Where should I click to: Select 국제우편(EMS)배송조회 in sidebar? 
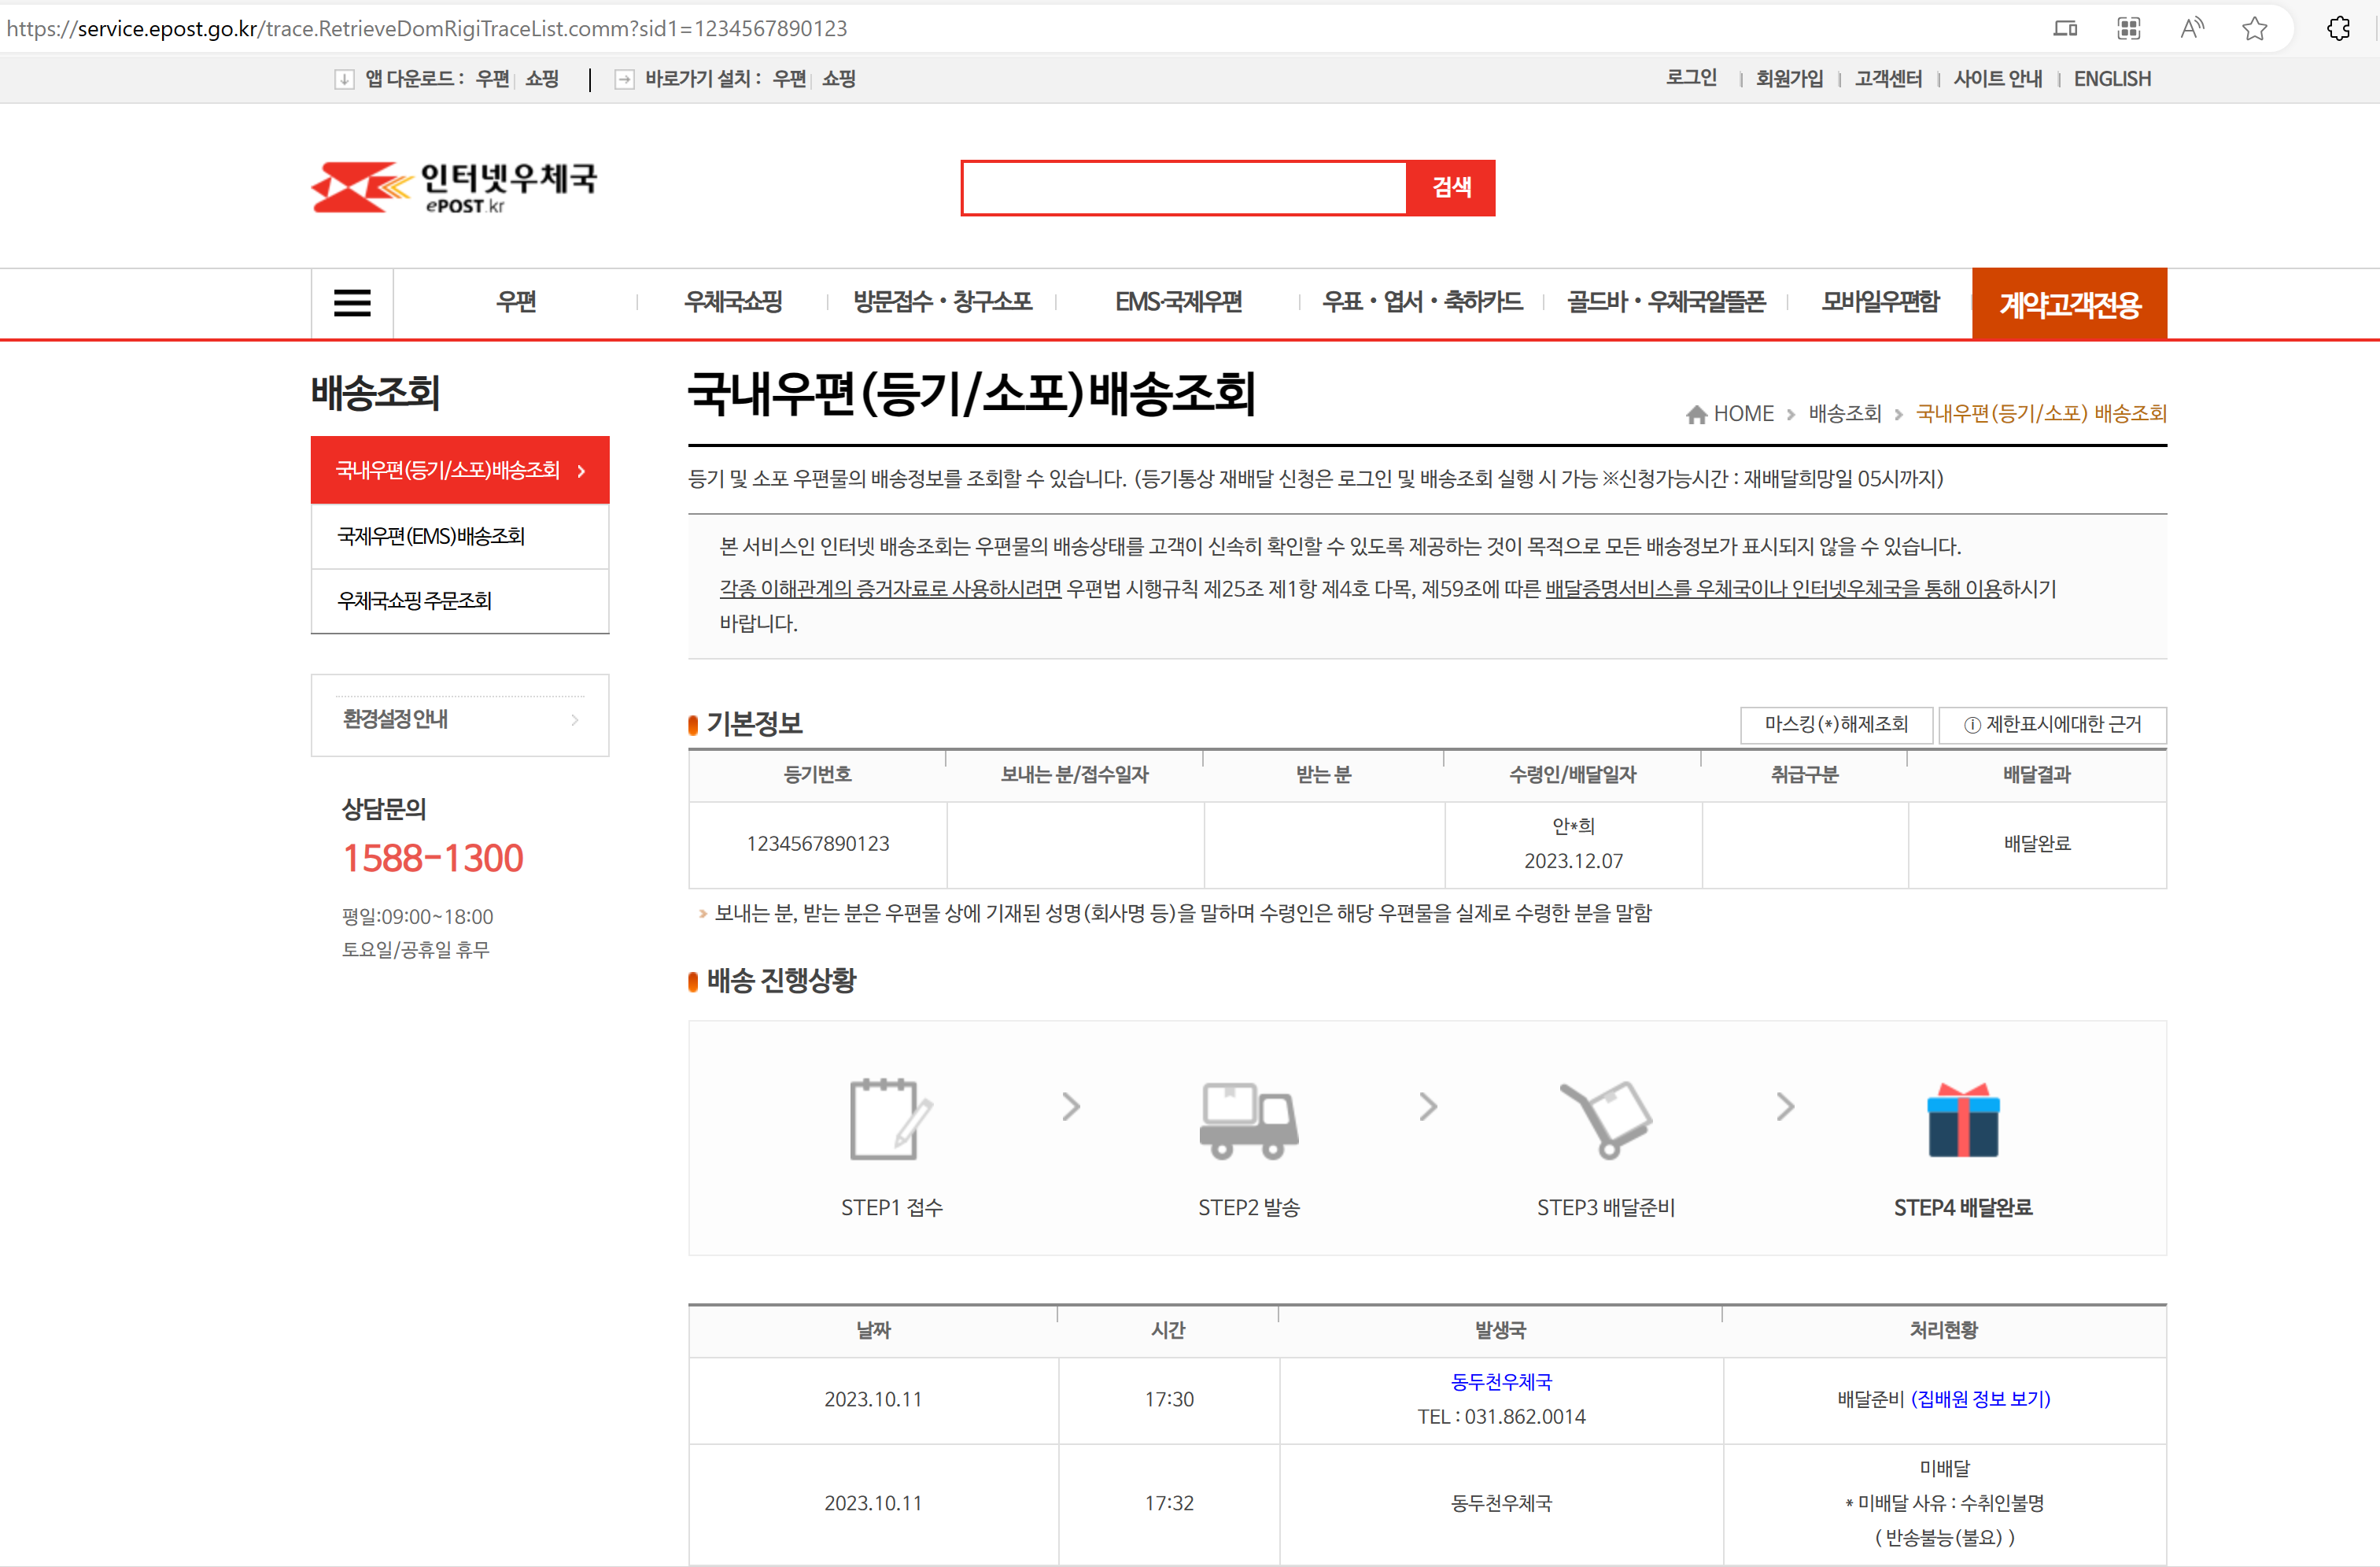coord(431,536)
